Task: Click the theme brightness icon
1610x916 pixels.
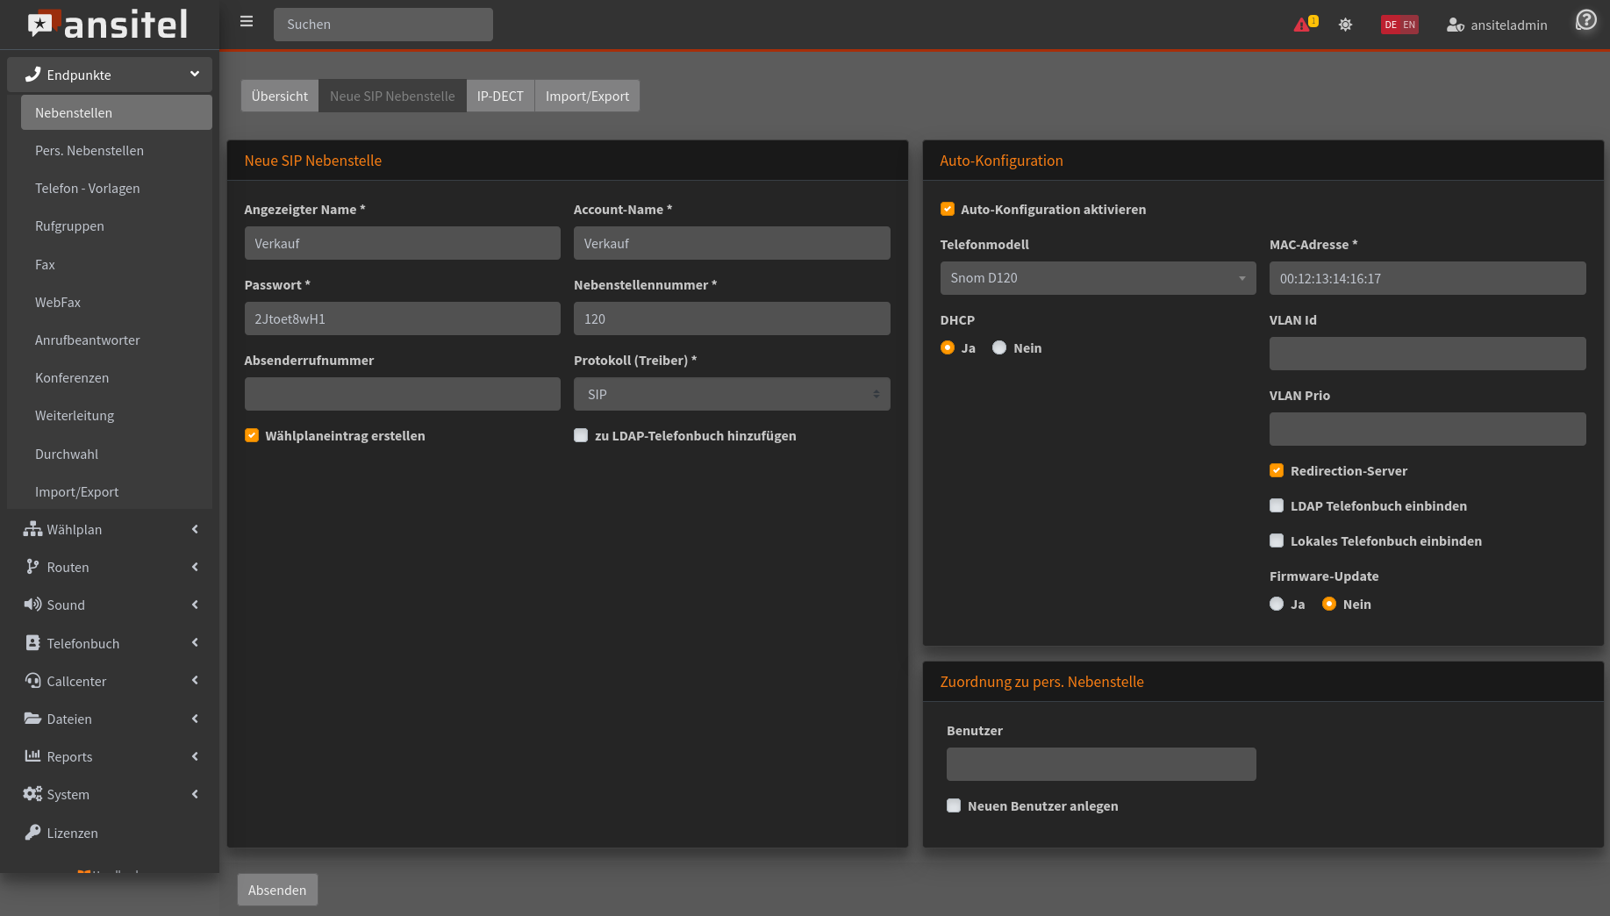Action: click(x=1345, y=25)
